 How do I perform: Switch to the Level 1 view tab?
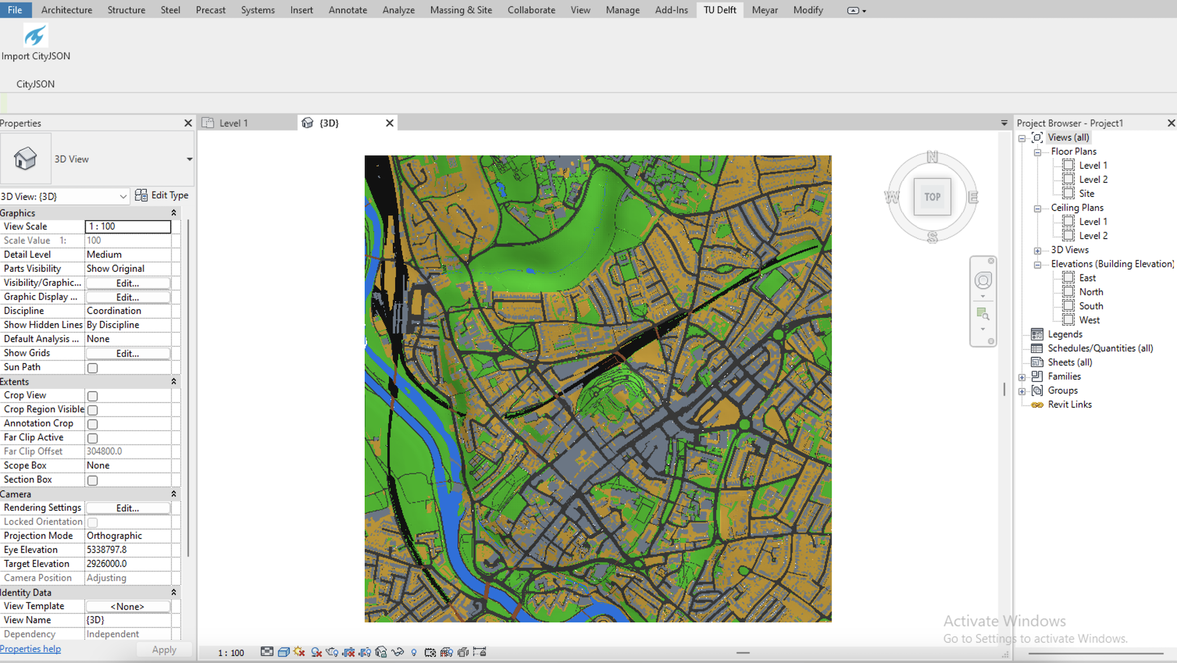click(x=233, y=123)
